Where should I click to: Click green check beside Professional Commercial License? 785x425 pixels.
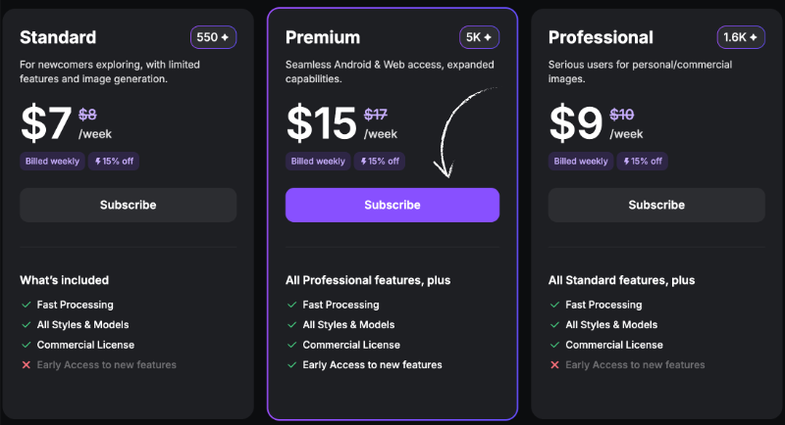(554, 345)
